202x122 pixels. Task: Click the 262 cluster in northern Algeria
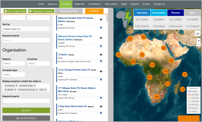pyautogui.click(x=144, y=37)
